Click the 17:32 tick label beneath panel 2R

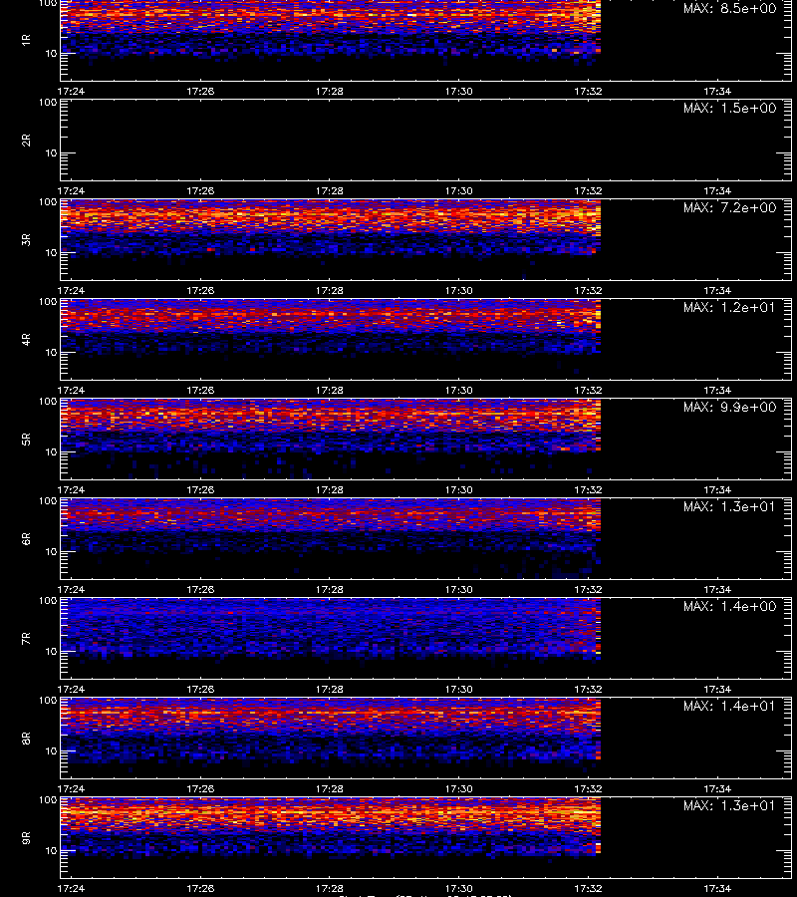[588, 190]
